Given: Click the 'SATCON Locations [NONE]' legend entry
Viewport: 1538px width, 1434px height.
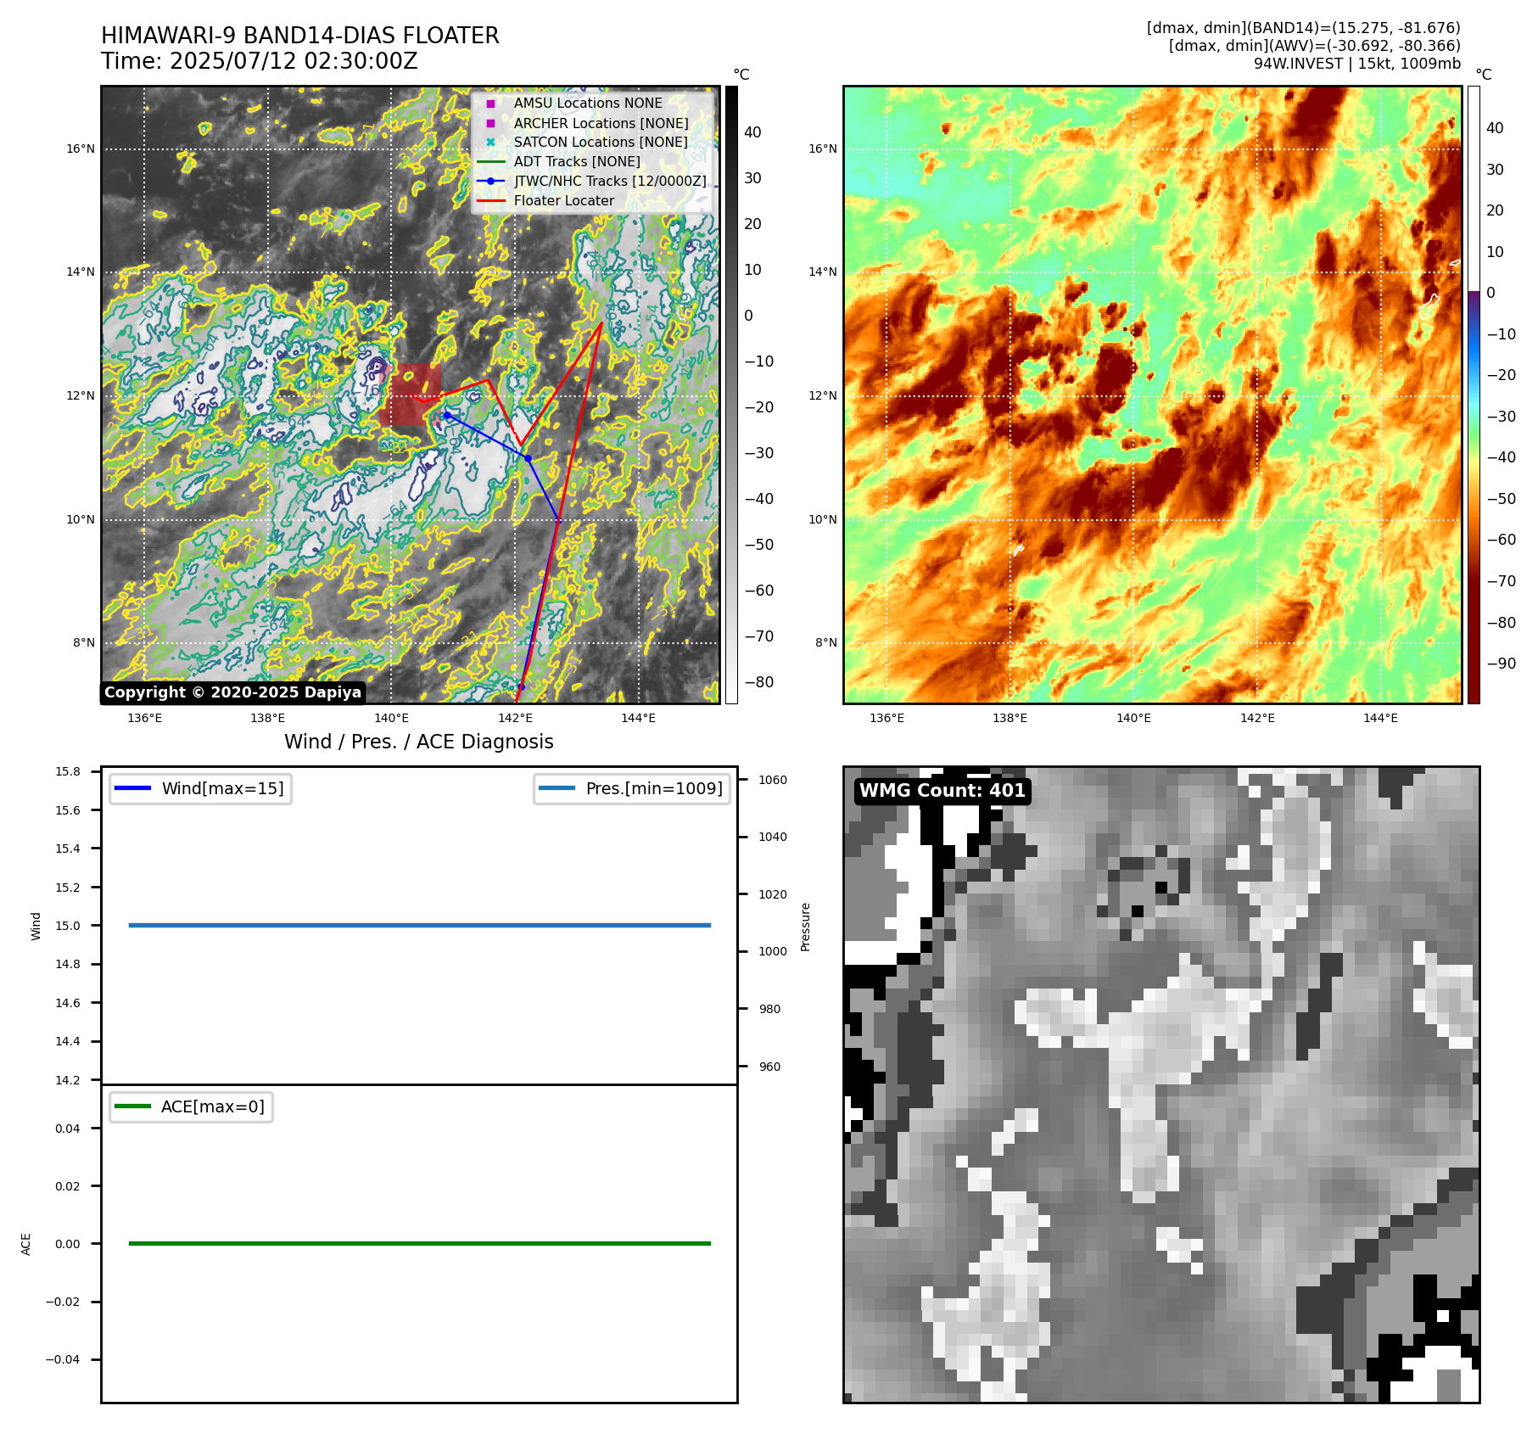Looking at the screenshot, I should pyautogui.click(x=601, y=142).
